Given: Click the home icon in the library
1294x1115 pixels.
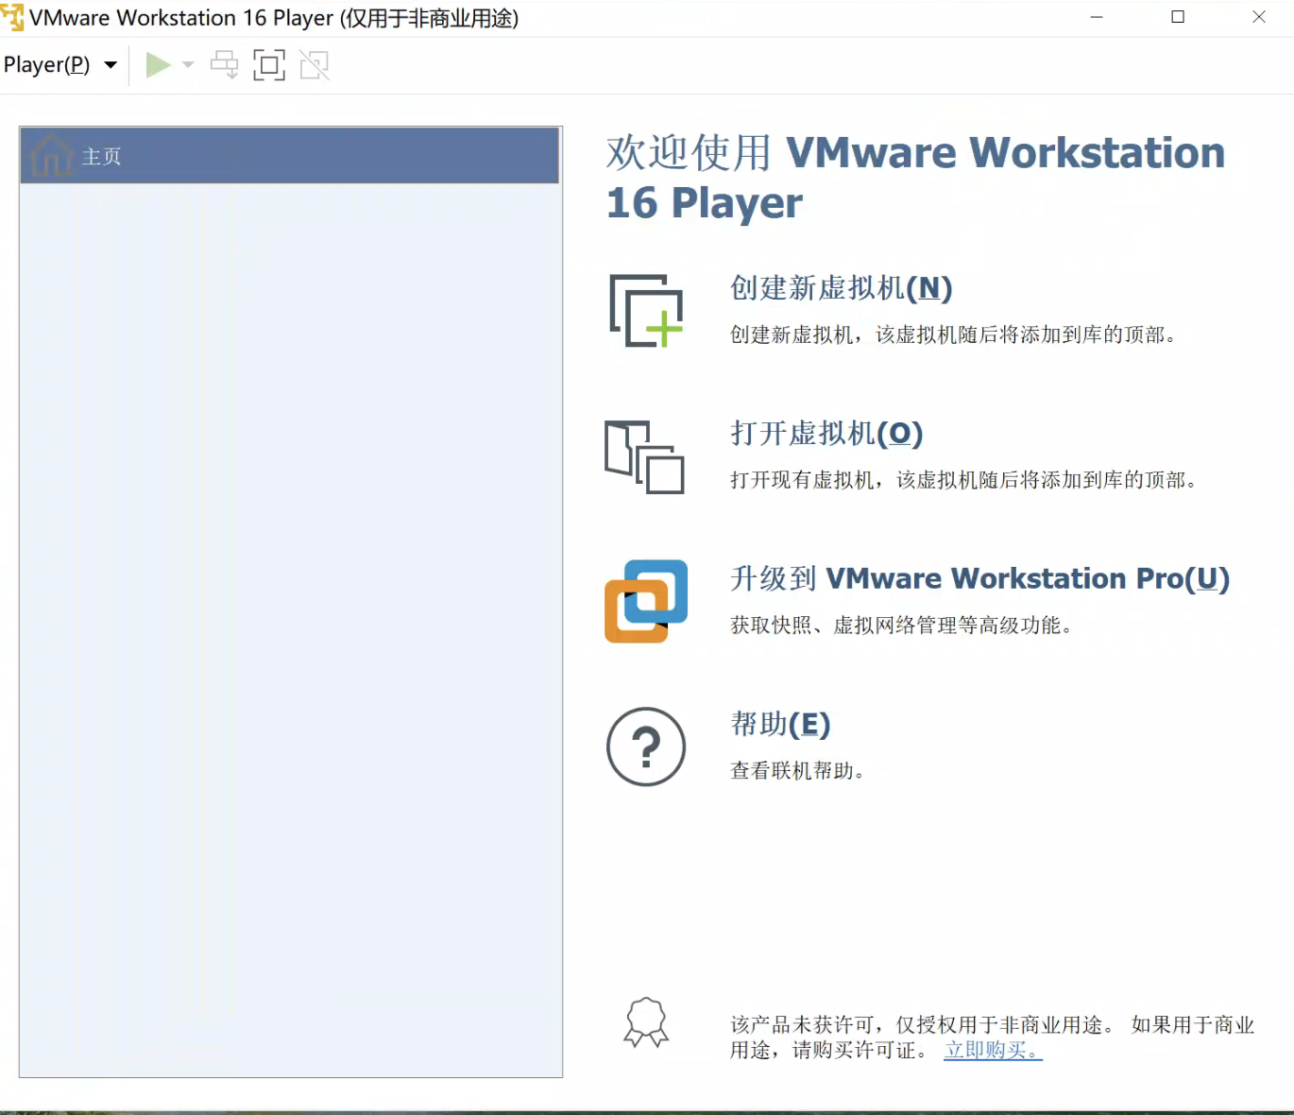Looking at the screenshot, I should click(x=51, y=156).
